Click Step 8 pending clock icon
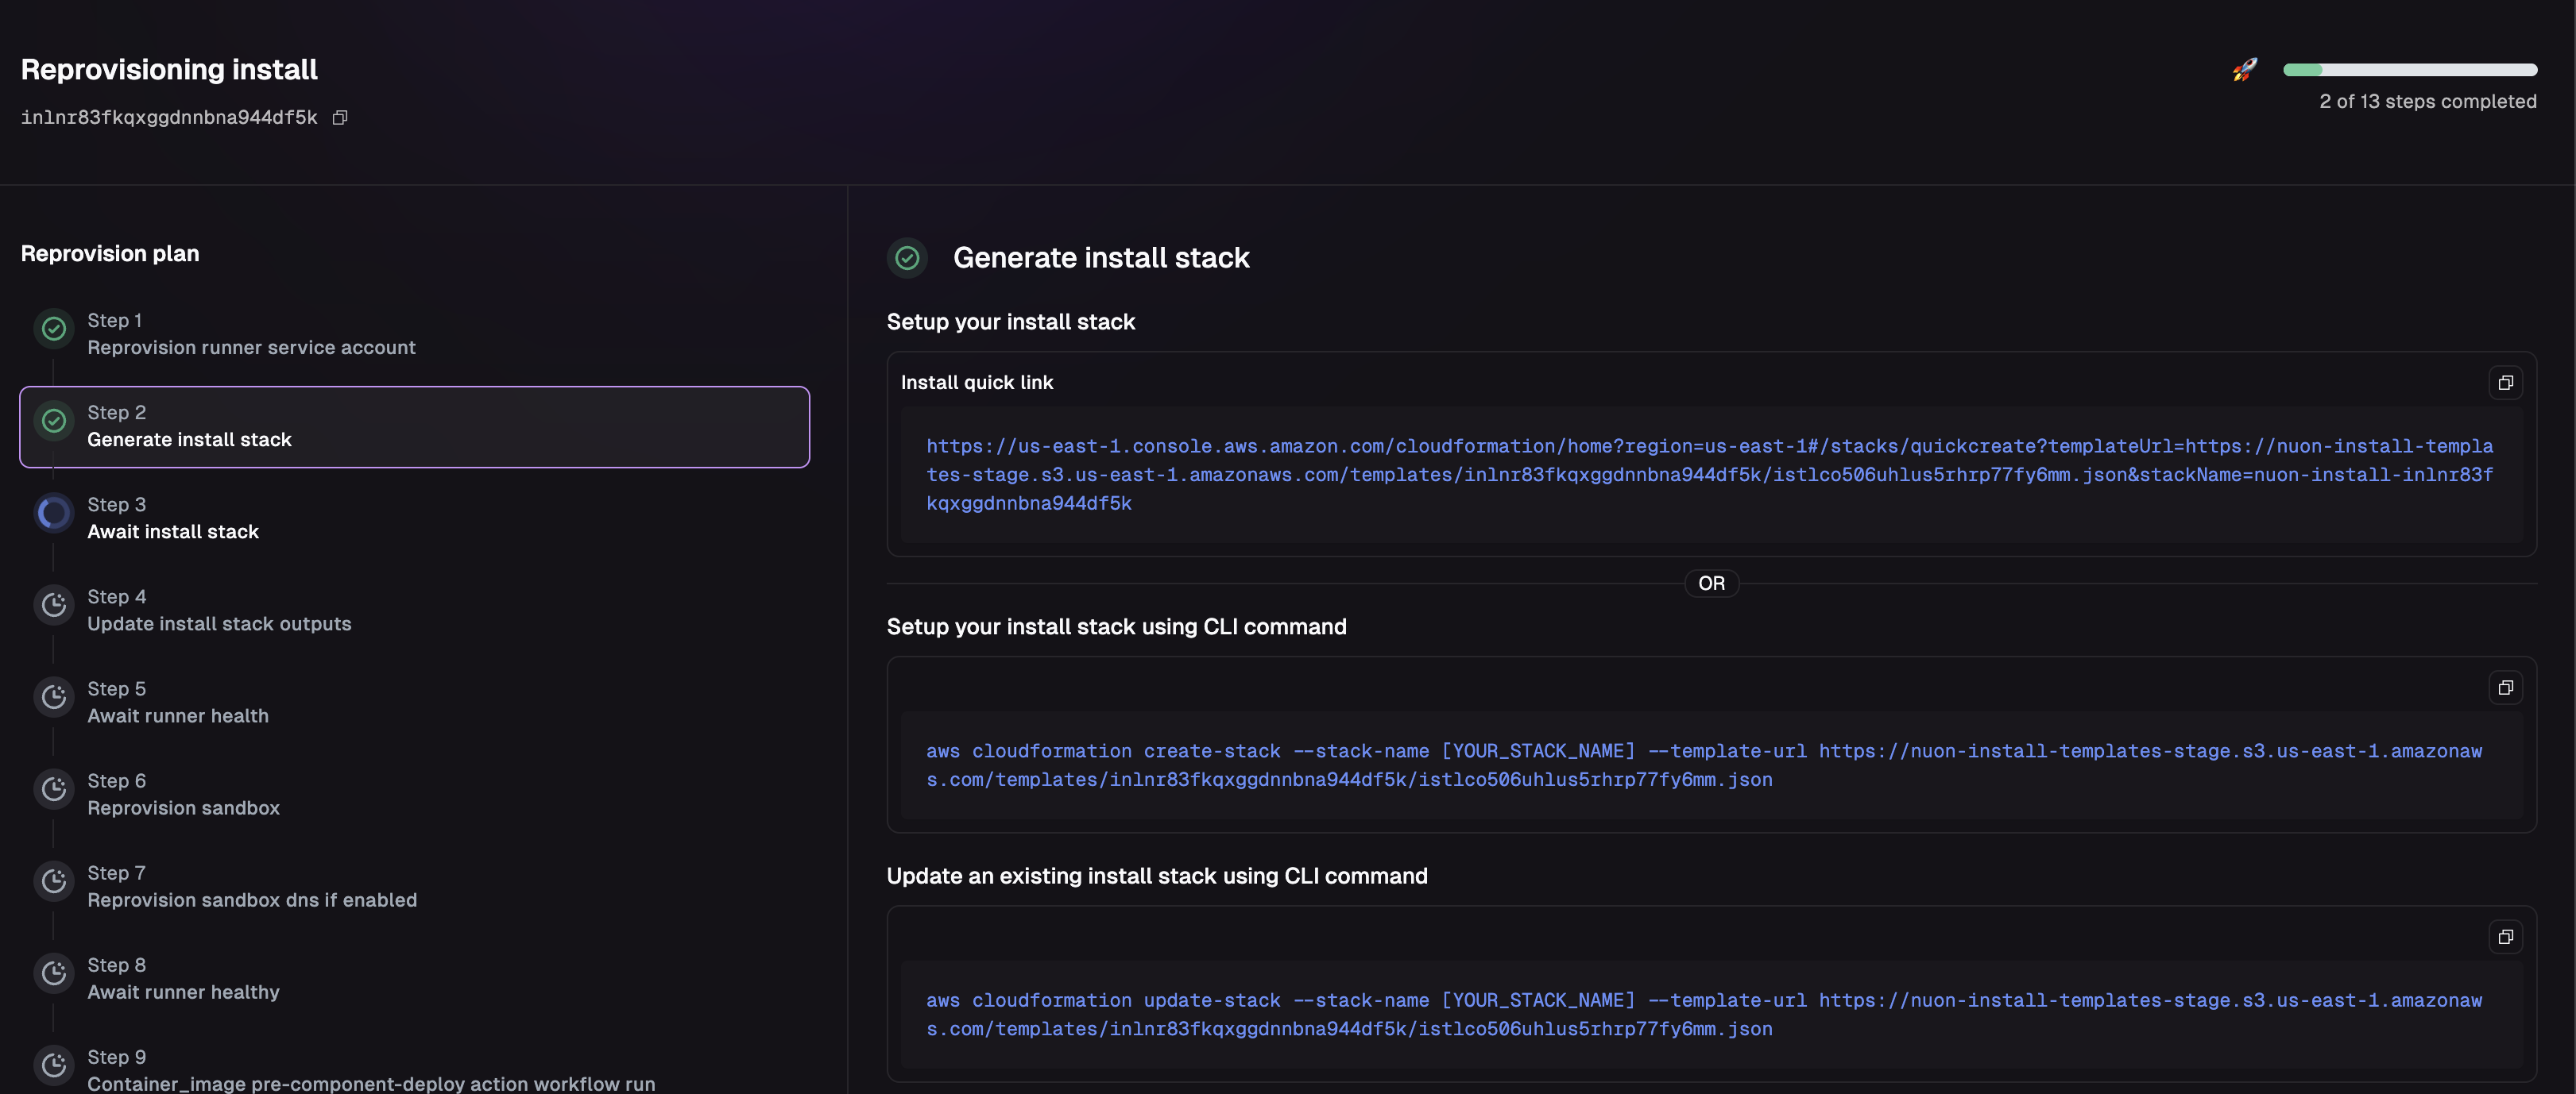 (x=54, y=972)
